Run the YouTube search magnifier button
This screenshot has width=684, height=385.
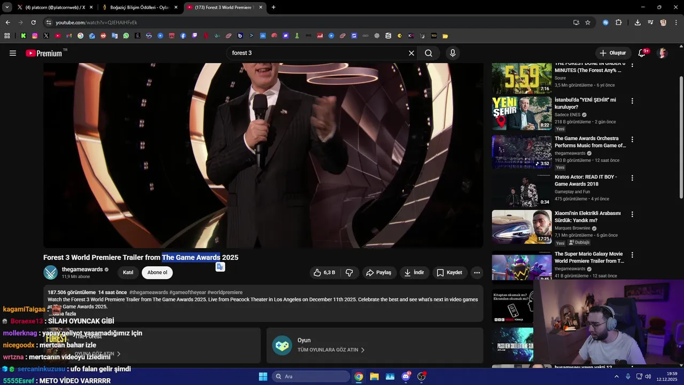tap(429, 53)
